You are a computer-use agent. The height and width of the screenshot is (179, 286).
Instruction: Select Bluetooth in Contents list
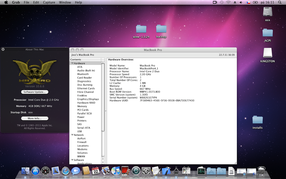click(83, 74)
